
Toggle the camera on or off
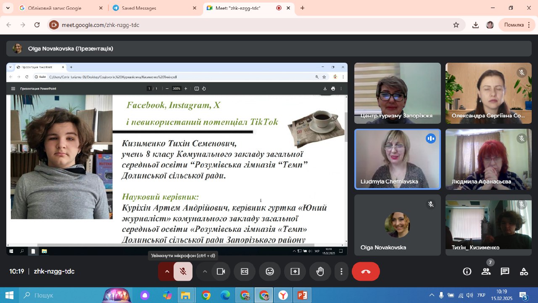(221, 271)
